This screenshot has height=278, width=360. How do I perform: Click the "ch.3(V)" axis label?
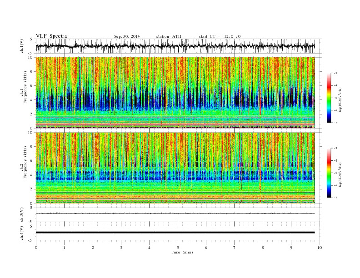(x=22, y=215)
